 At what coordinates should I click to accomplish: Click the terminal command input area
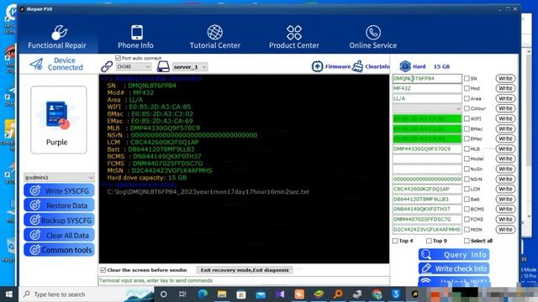(x=244, y=281)
